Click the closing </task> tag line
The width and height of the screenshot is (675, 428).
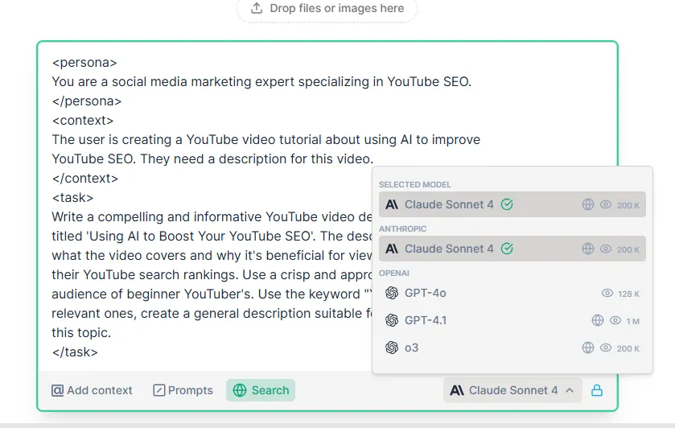[75, 352]
